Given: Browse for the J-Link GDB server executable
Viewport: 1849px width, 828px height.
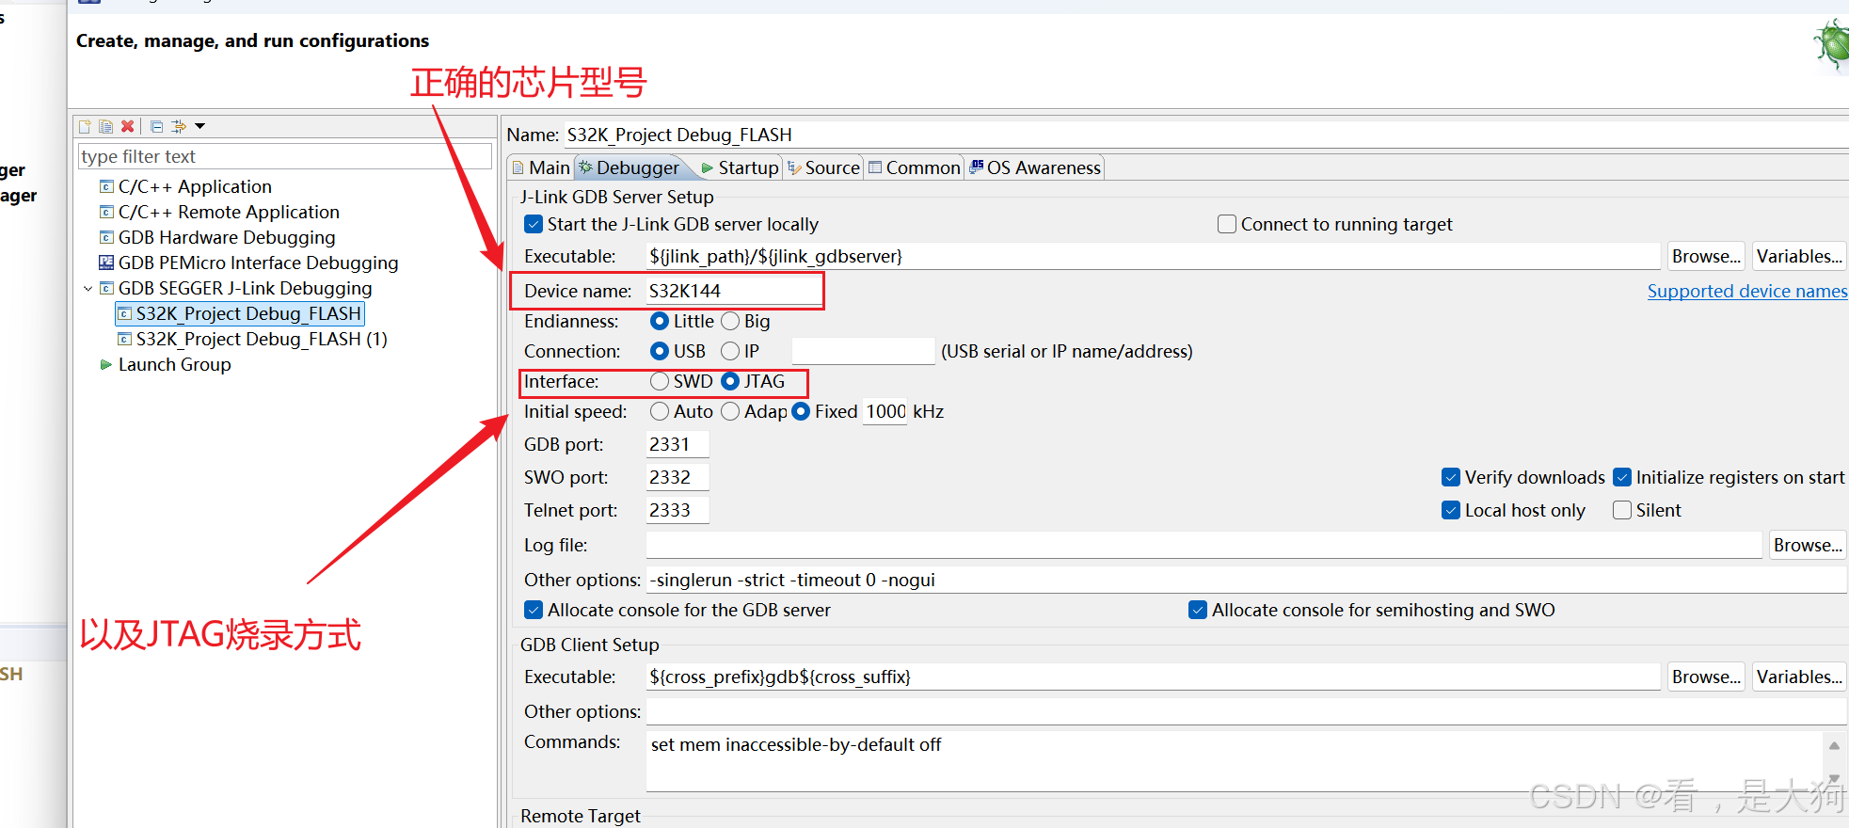Looking at the screenshot, I should [x=1706, y=256].
